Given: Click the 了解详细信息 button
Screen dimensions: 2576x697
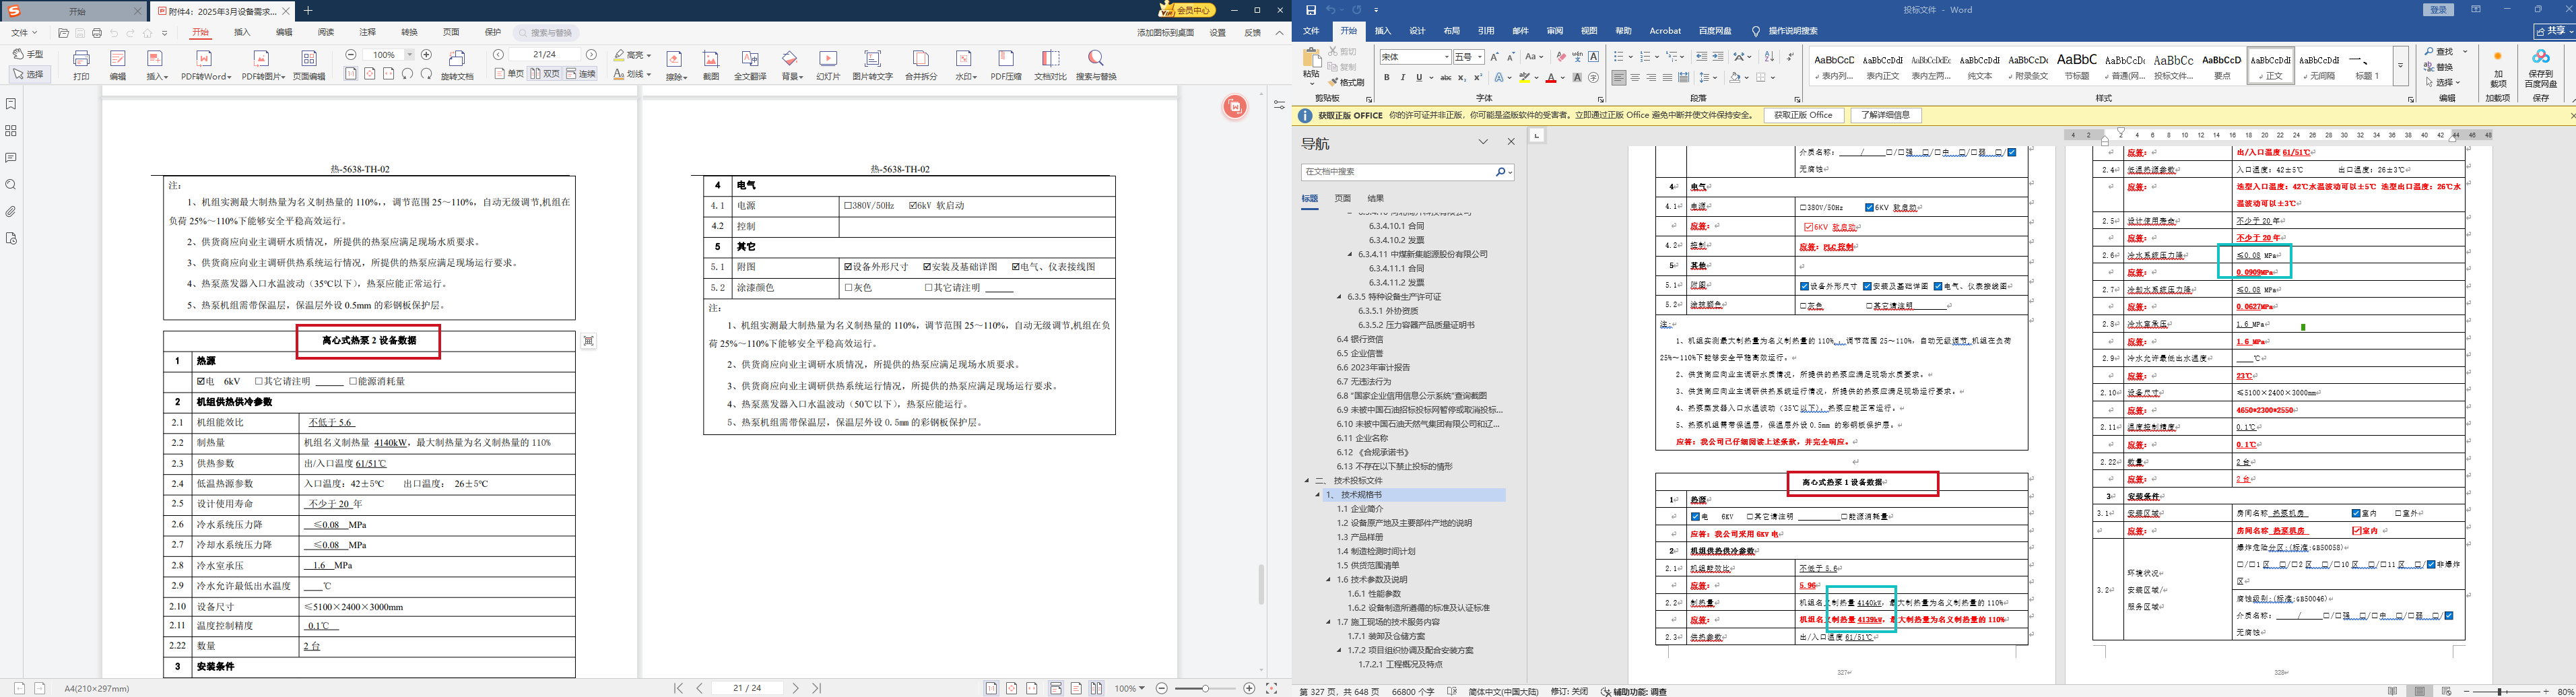Looking at the screenshot, I should (x=1886, y=115).
